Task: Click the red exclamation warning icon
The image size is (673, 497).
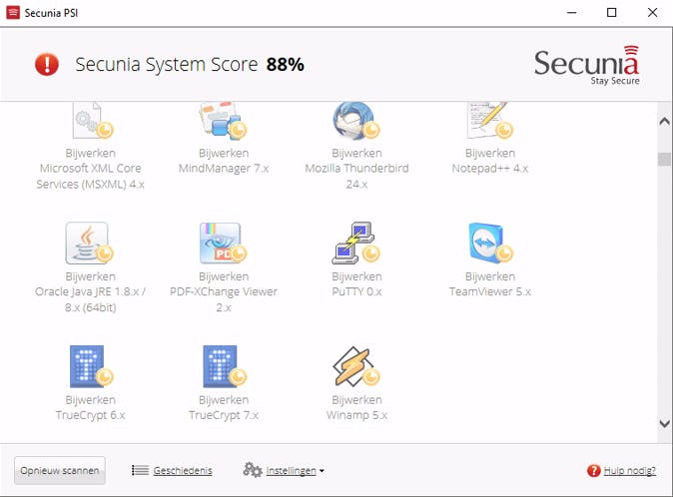Action: pyautogui.click(x=46, y=64)
